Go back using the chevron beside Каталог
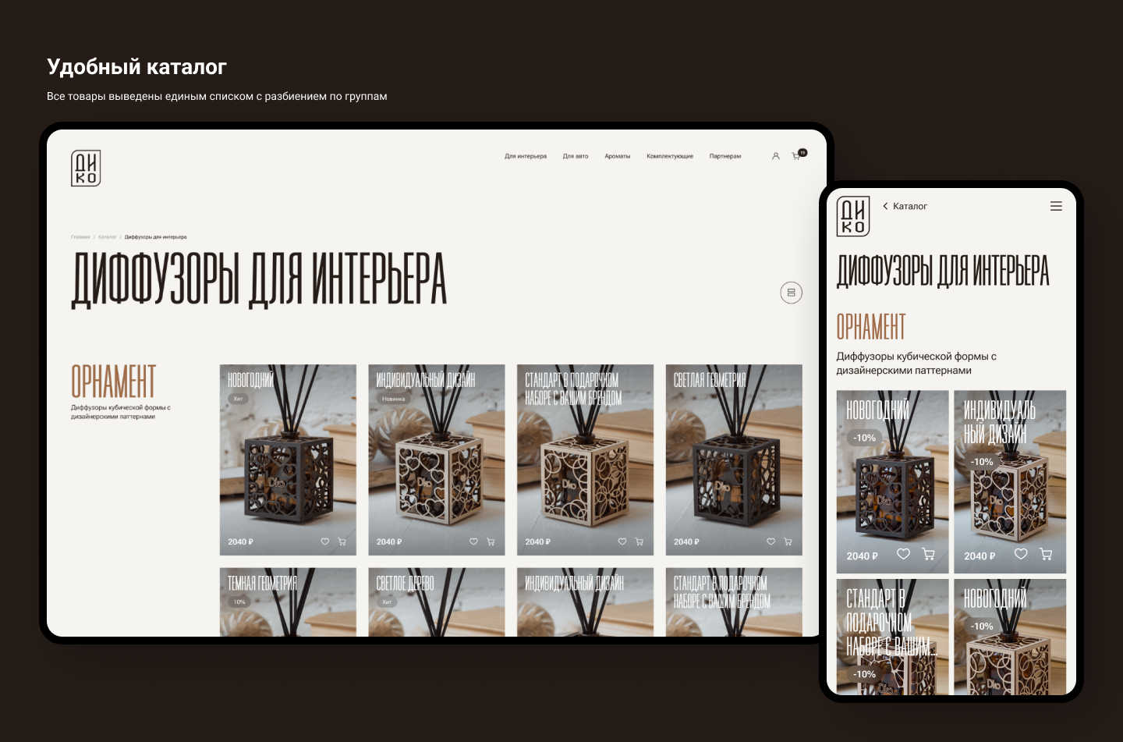The height and width of the screenshot is (742, 1123). 885,206
